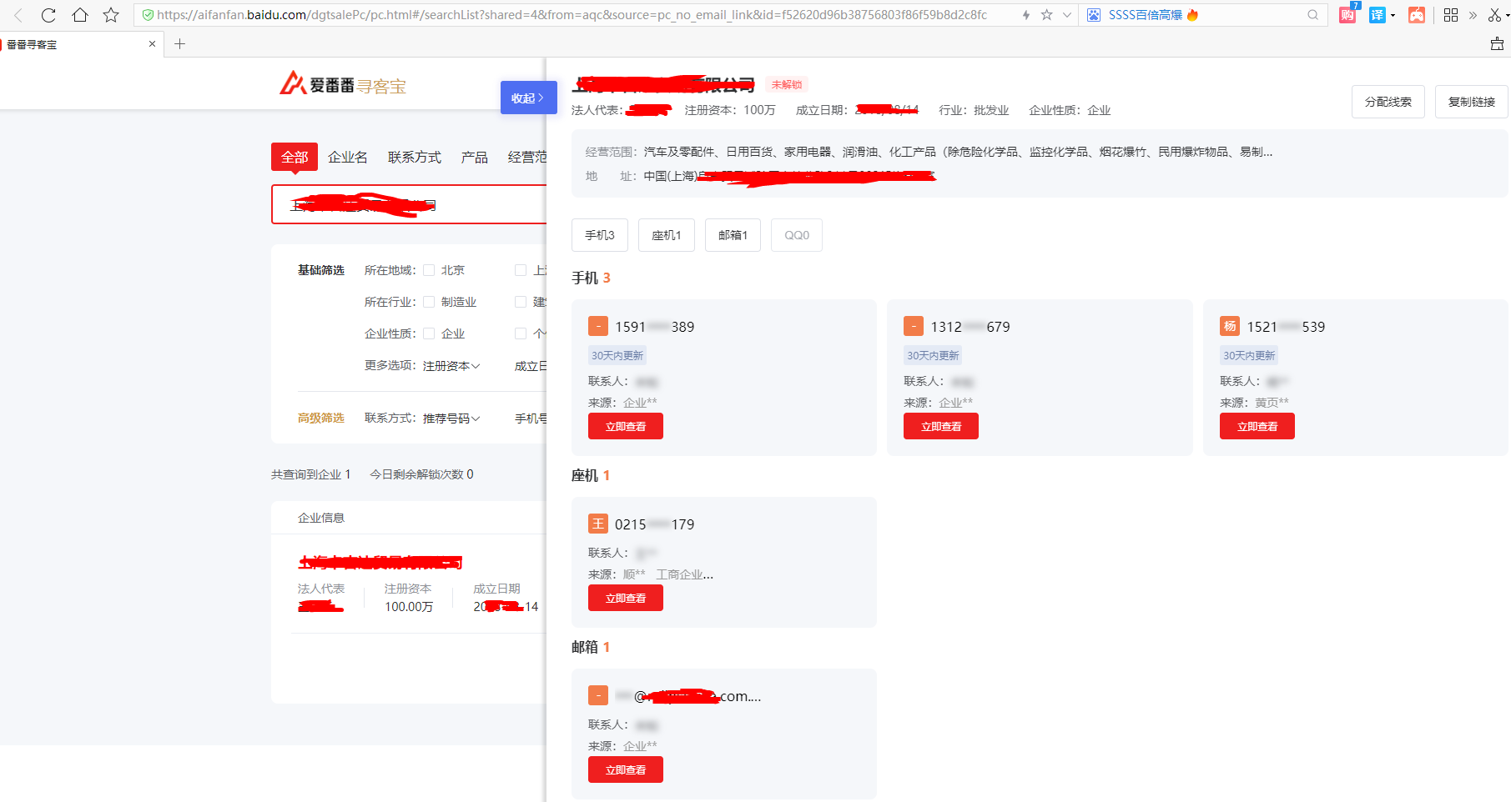1511x802 pixels.
Task: Click 立即查看 for phone 1312***679
Action: click(x=941, y=426)
